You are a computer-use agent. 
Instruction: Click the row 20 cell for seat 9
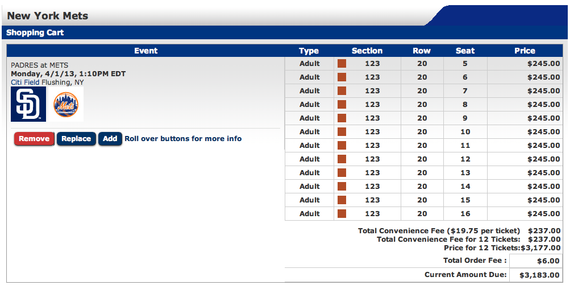pyautogui.click(x=422, y=118)
